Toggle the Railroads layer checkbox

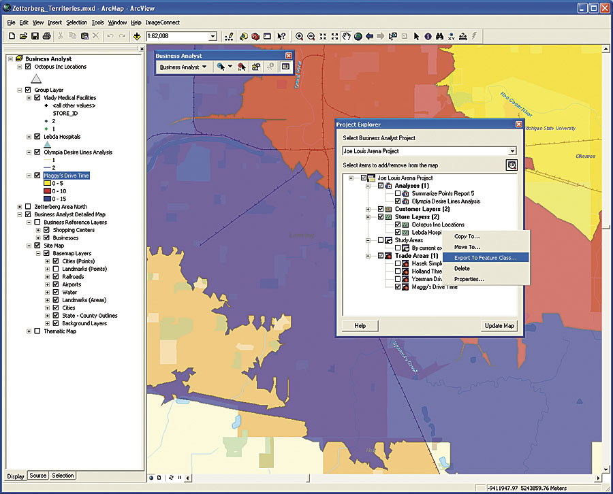coord(56,277)
